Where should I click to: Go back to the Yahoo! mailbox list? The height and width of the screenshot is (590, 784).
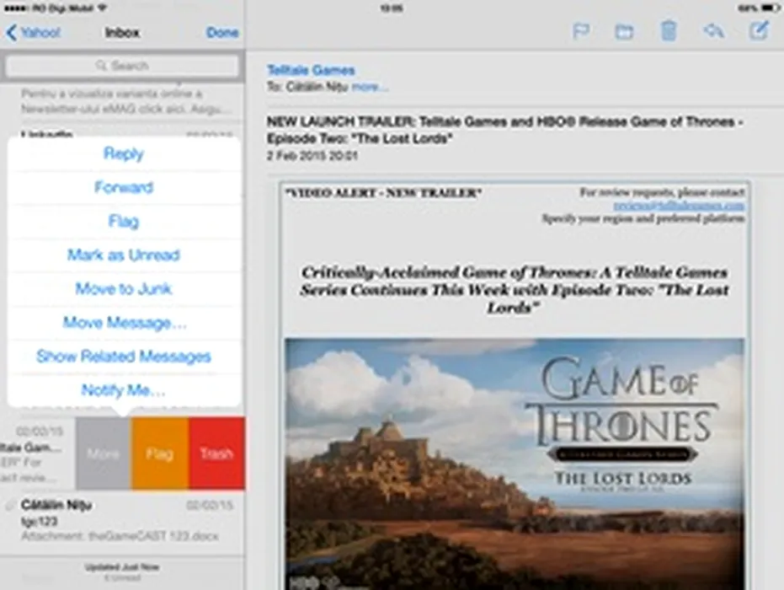pyautogui.click(x=33, y=33)
